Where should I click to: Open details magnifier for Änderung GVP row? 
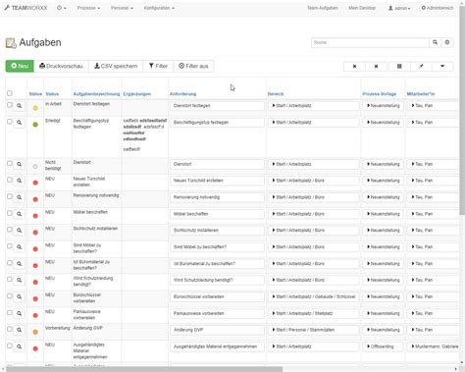pos(20,330)
